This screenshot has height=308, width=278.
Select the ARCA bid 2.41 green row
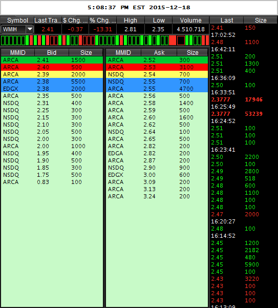click(x=52, y=60)
